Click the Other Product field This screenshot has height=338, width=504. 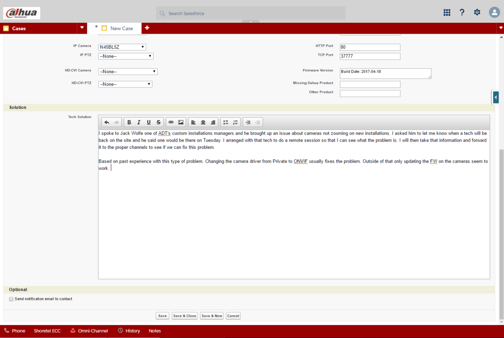(x=370, y=93)
